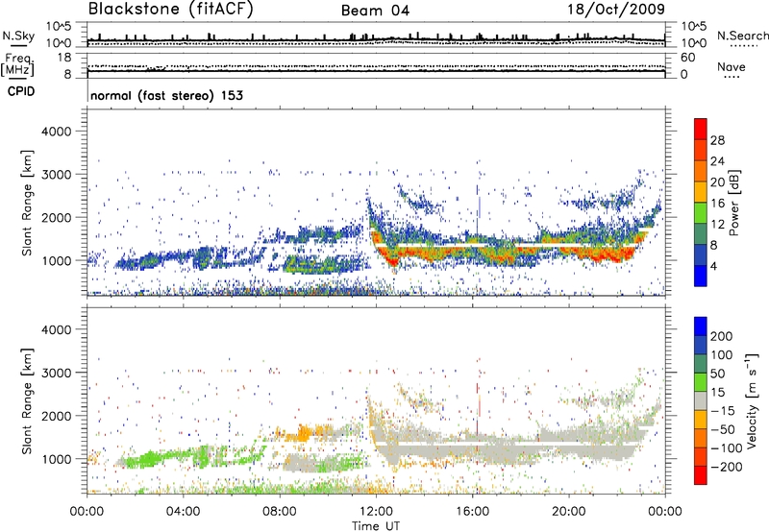
Task: Click the 'Power [dB]' colorbar label
Action: click(x=733, y=203)
